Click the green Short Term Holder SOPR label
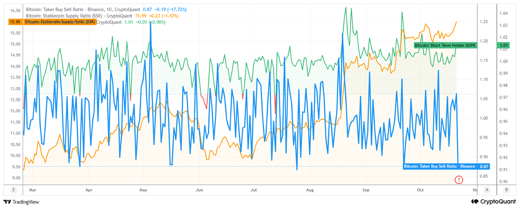 (445, 45)
